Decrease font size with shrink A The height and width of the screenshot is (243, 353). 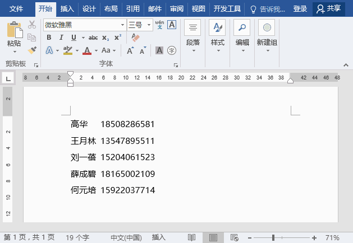(143, 50)
